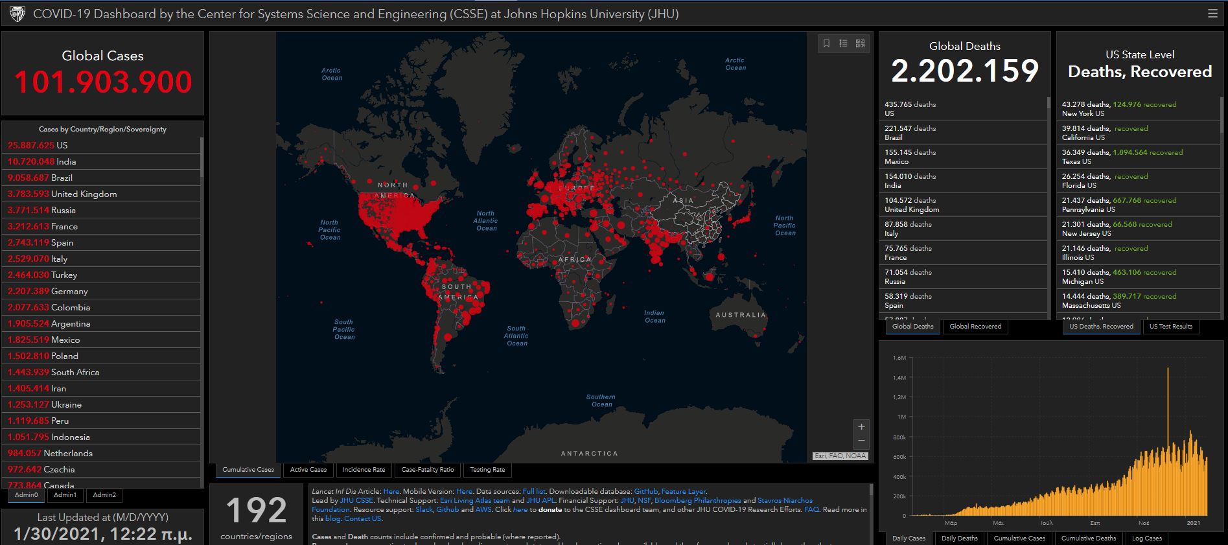
Task: Select the Incidence Rate map tab
Action: 364,470
